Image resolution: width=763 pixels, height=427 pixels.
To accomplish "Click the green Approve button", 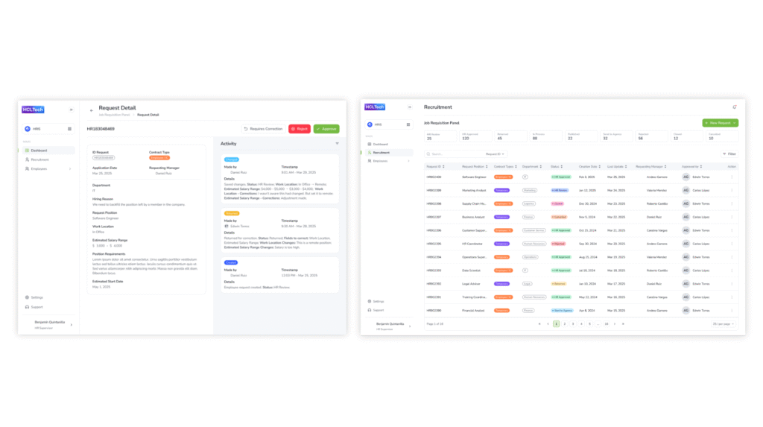I will [326, 129].
